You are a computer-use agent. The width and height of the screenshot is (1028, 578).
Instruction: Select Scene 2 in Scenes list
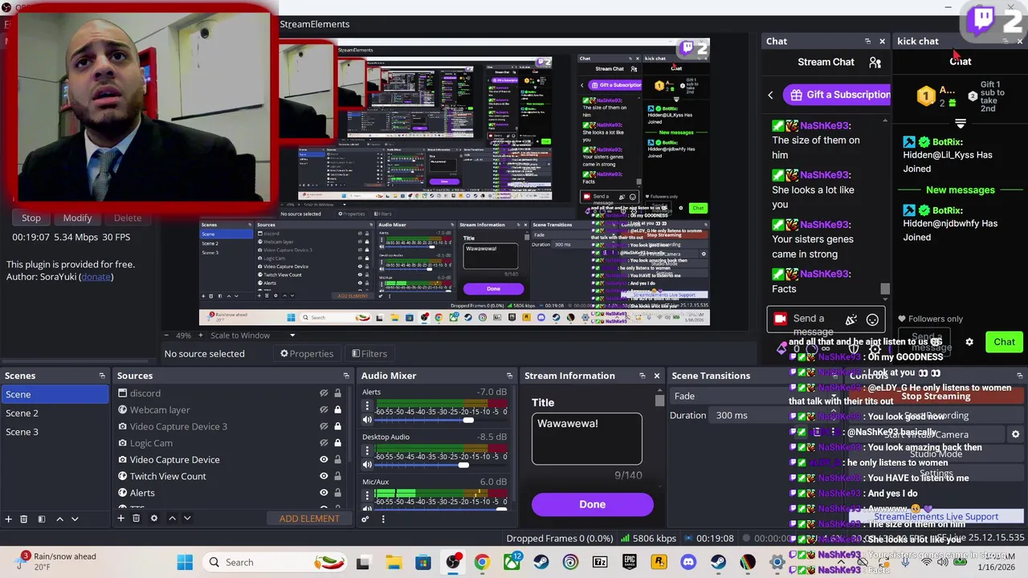(x=55, y=413)
